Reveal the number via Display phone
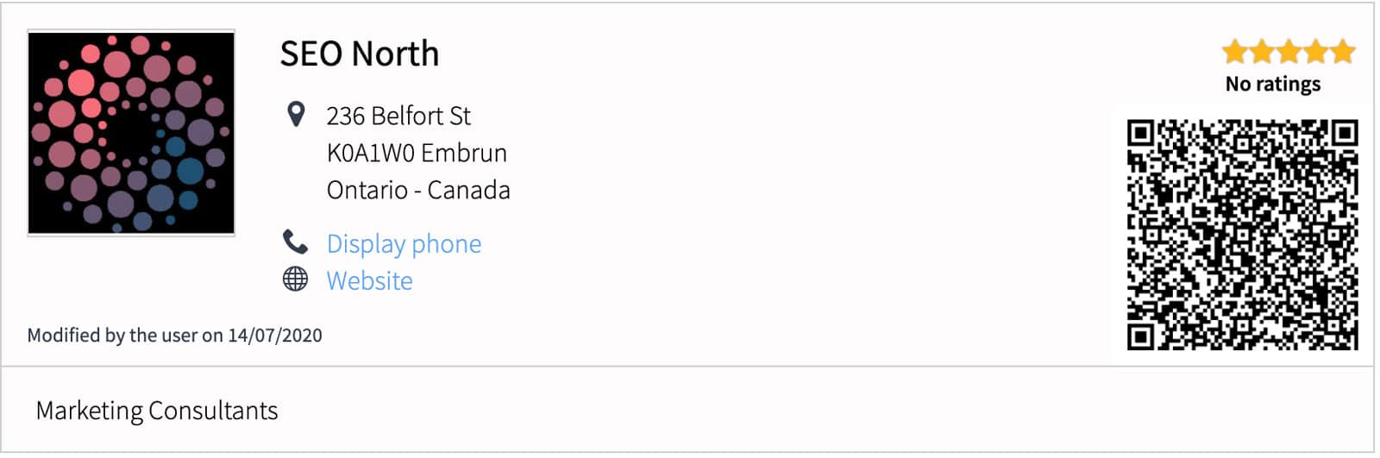Image resolution: width=1380 pixels, height=458 pixels. click(404, 244)
